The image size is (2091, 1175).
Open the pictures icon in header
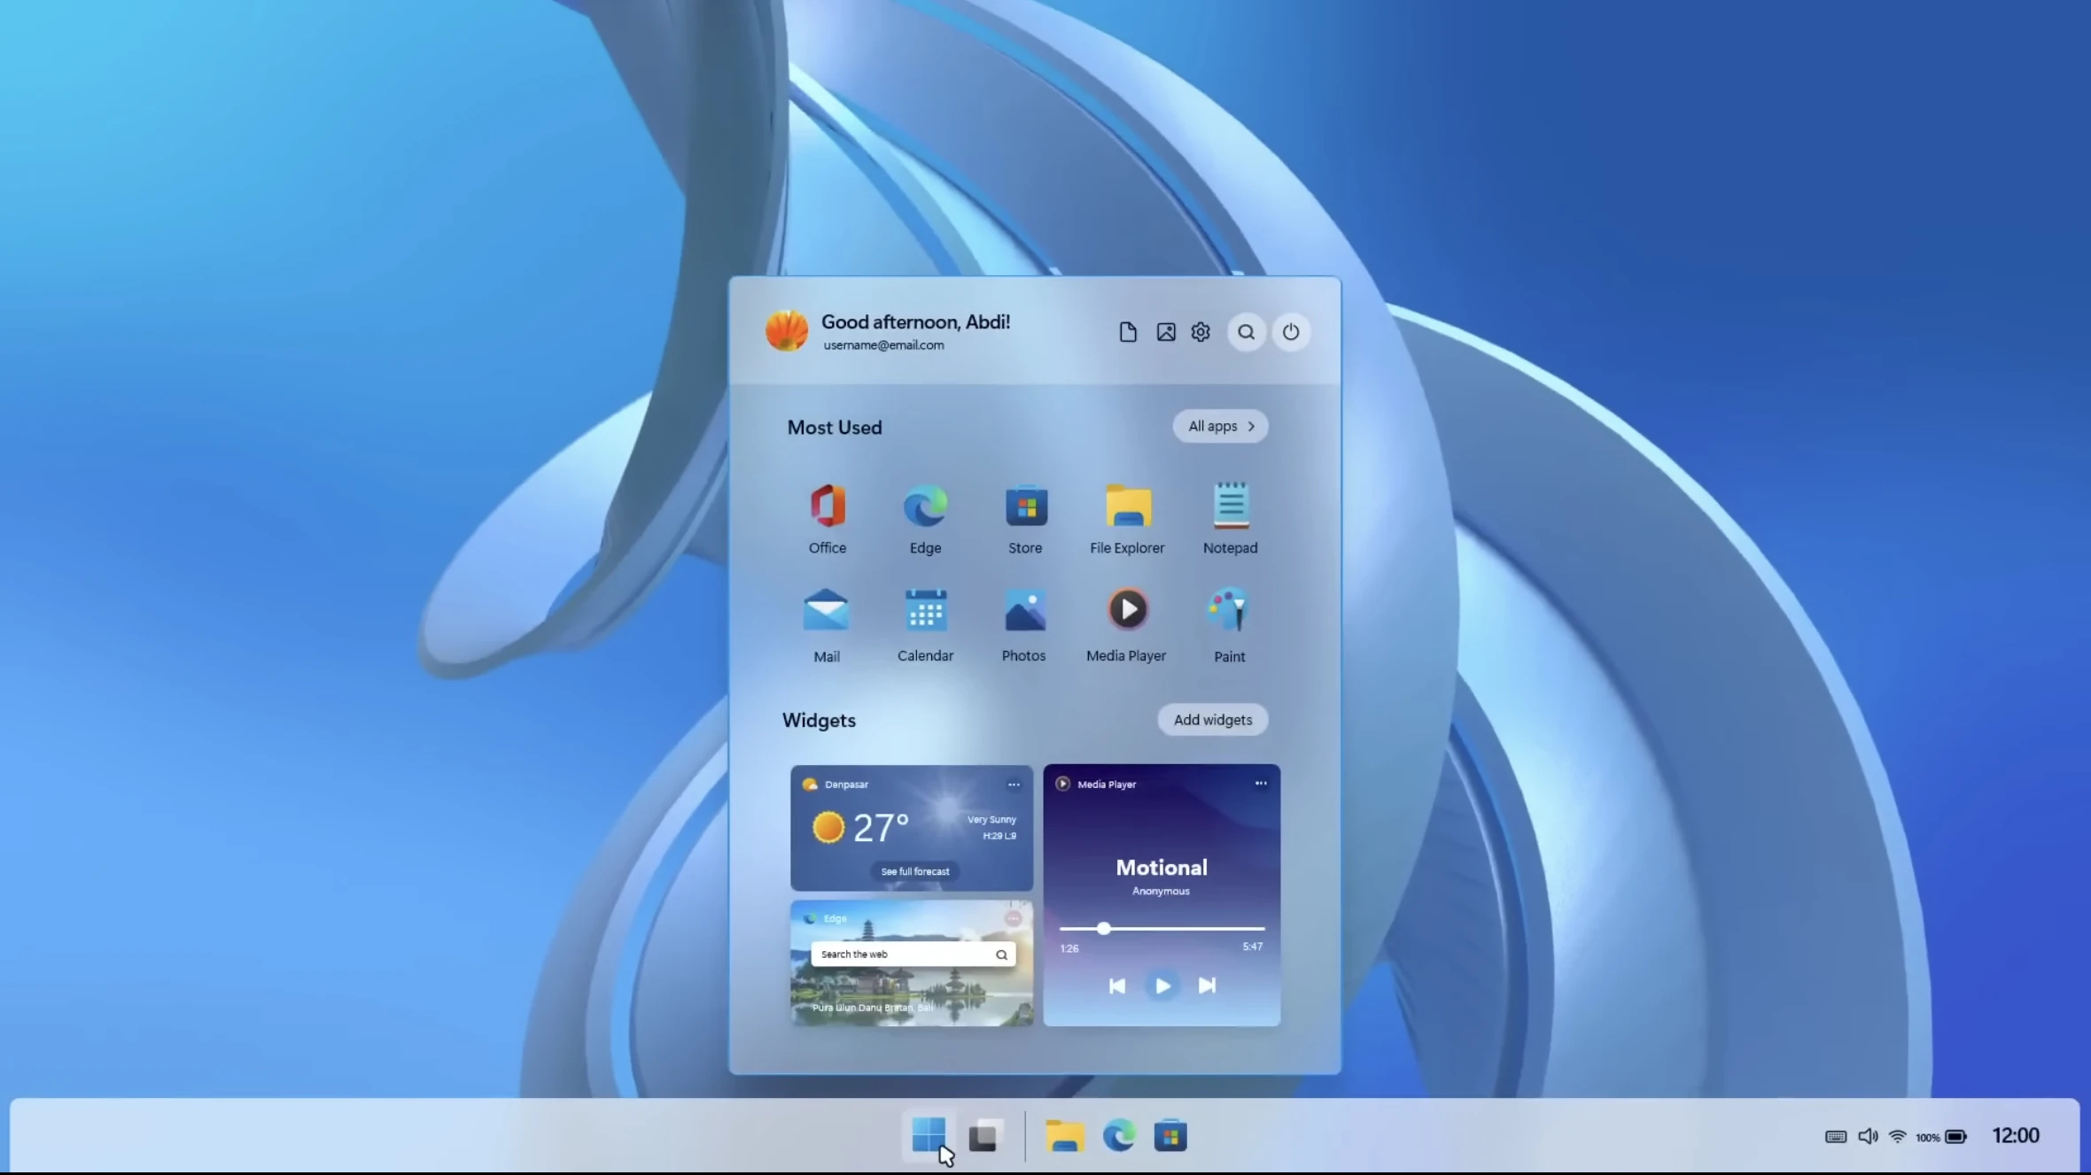point(1165,332)
